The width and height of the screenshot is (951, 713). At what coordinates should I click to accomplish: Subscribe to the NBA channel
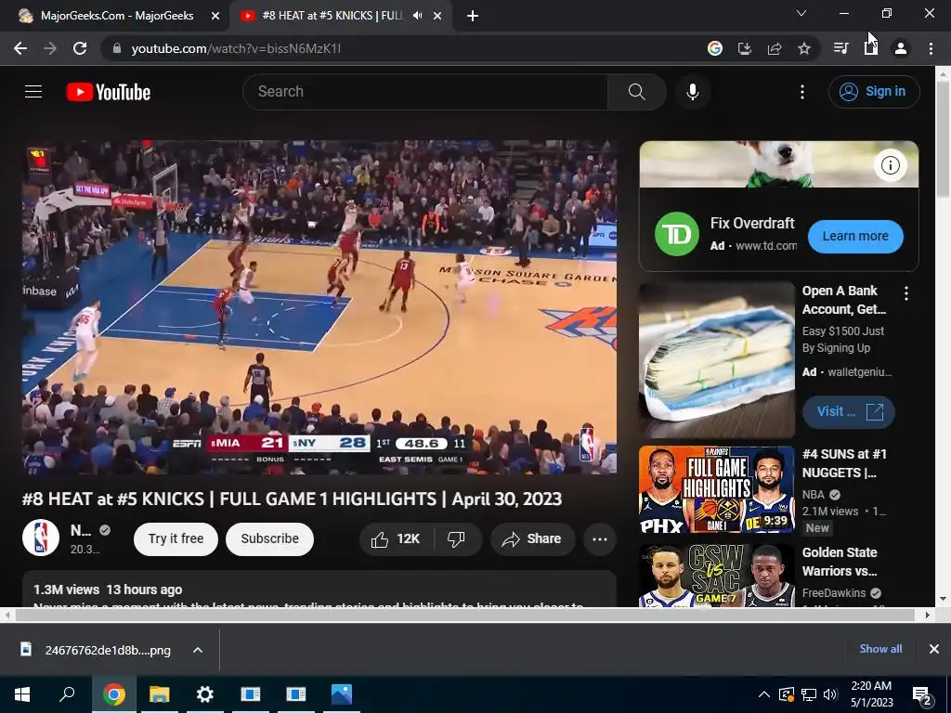(x=270, y=539)
